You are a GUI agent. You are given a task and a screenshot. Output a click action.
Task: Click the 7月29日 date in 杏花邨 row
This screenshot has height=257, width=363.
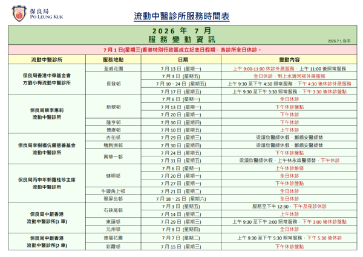(x=181, y=138)
